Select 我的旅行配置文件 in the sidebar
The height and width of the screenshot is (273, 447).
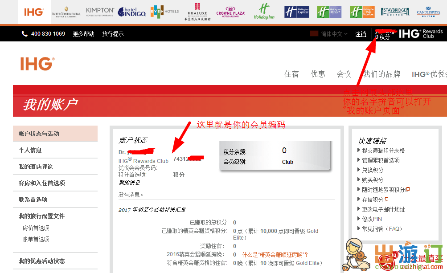(x=41, y=216)
